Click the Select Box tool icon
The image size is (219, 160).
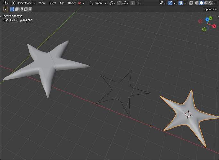[5, 9]
